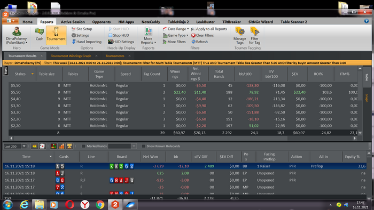Switch to Tournaments report tab
374x210 pixels.
coord(115,56)
